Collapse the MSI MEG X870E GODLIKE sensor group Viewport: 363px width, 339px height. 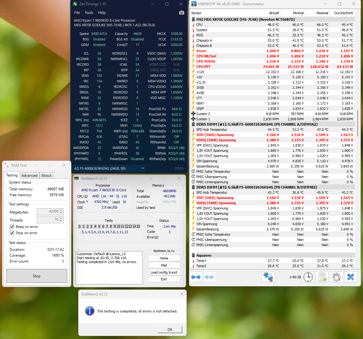point(193,19)
